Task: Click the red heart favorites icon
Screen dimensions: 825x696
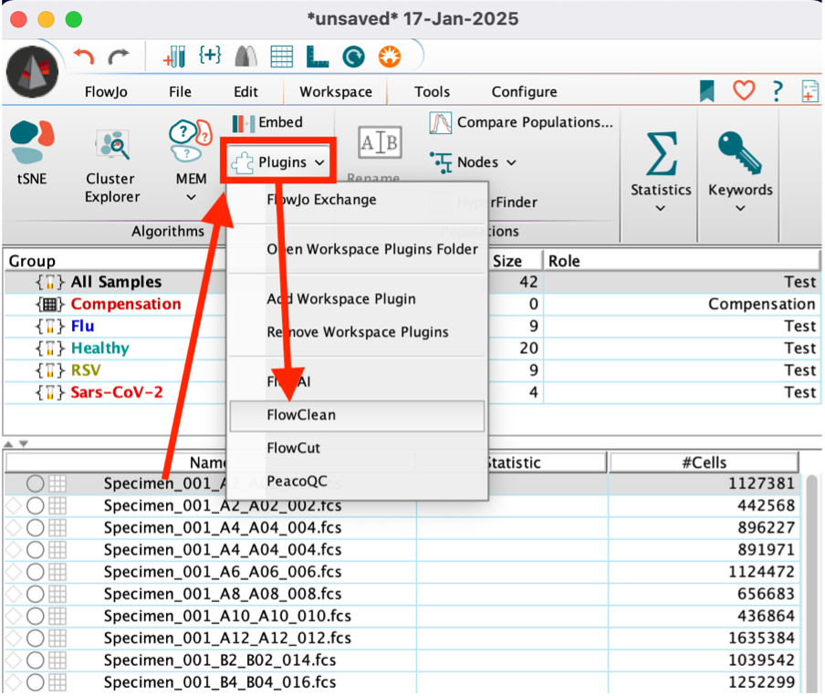Action: click(744, 90)
